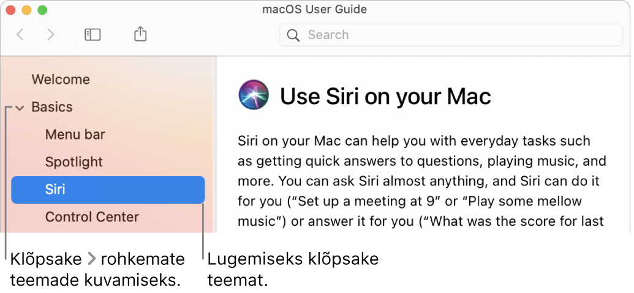Open the Spotlight topic
This screenshot has width=634, height=293.
tap(74, 162)
